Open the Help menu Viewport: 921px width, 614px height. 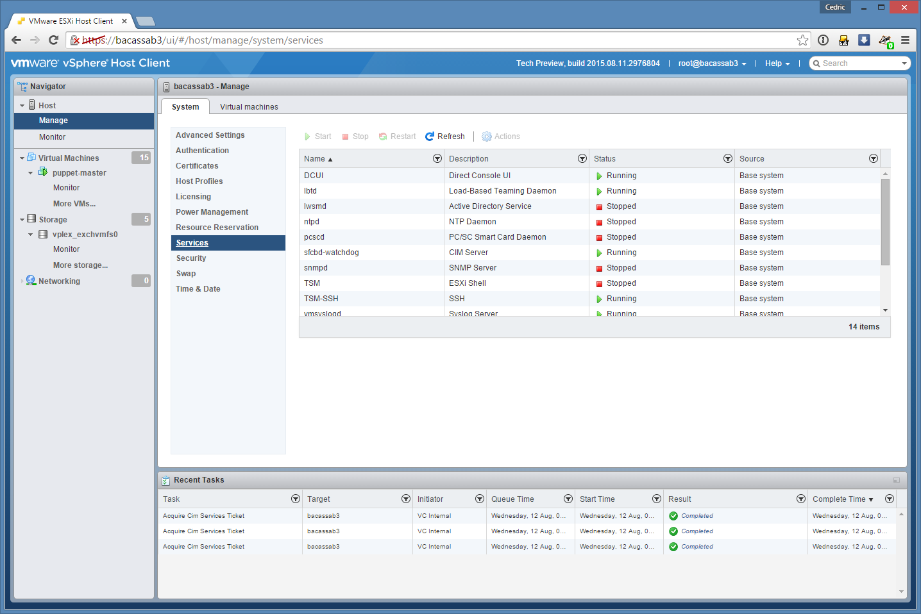pyautogui.click(x=777, y=63)
